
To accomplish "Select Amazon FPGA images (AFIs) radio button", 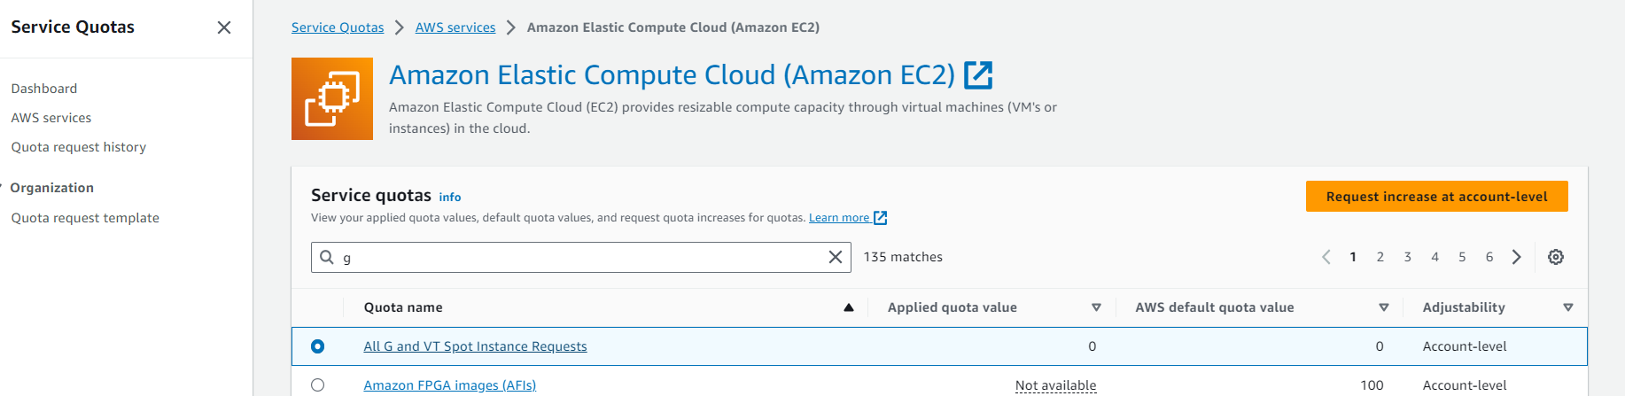I will (317, 385).
